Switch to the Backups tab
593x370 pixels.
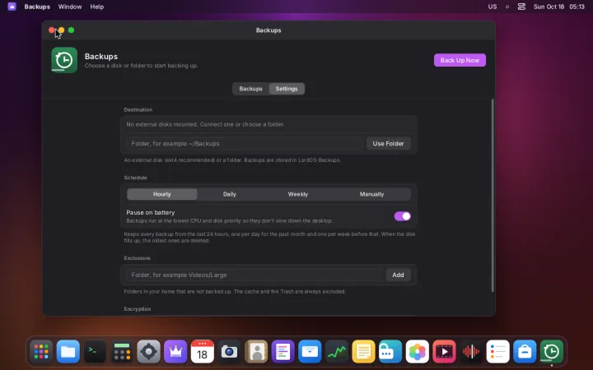pos(250,89)
